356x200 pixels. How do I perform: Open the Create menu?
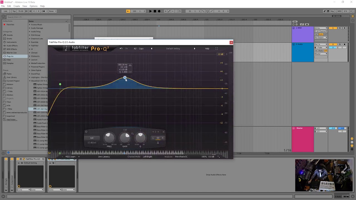[17, 6]
